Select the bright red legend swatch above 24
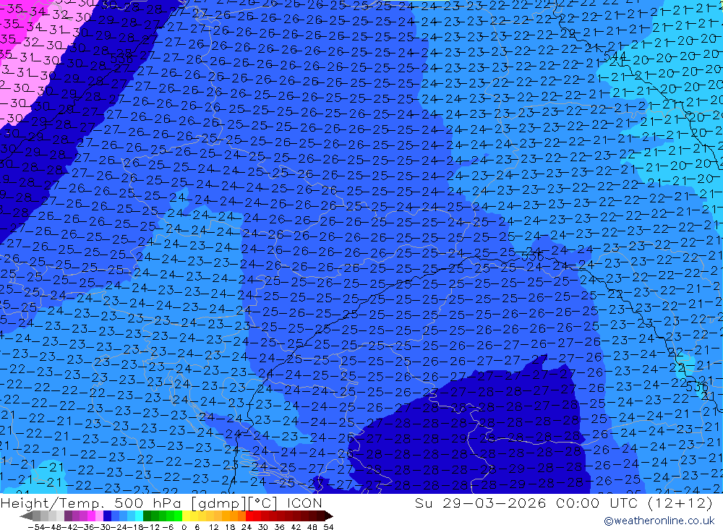The height and width of the screenshot is (530, 723). (249, 516)
